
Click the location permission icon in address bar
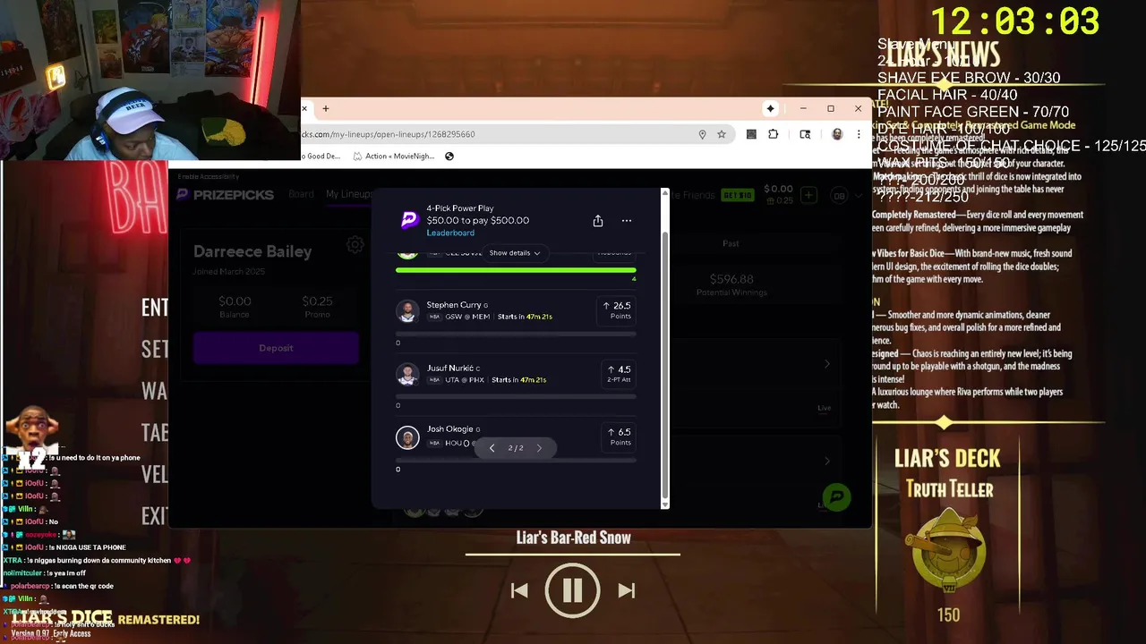click(703, 134)
